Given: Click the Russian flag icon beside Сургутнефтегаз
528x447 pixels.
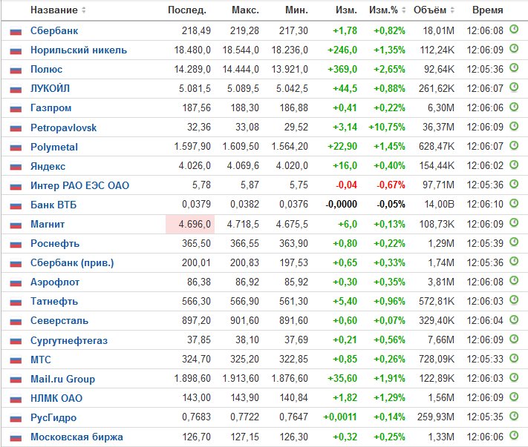Looking at the screenshot, I should [x=16, y=341].
